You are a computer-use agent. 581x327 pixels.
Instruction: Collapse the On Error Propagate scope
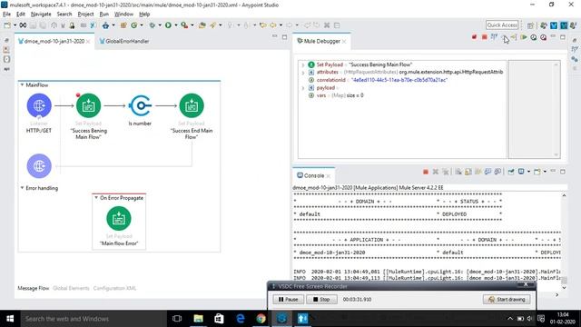click(96, 198)
